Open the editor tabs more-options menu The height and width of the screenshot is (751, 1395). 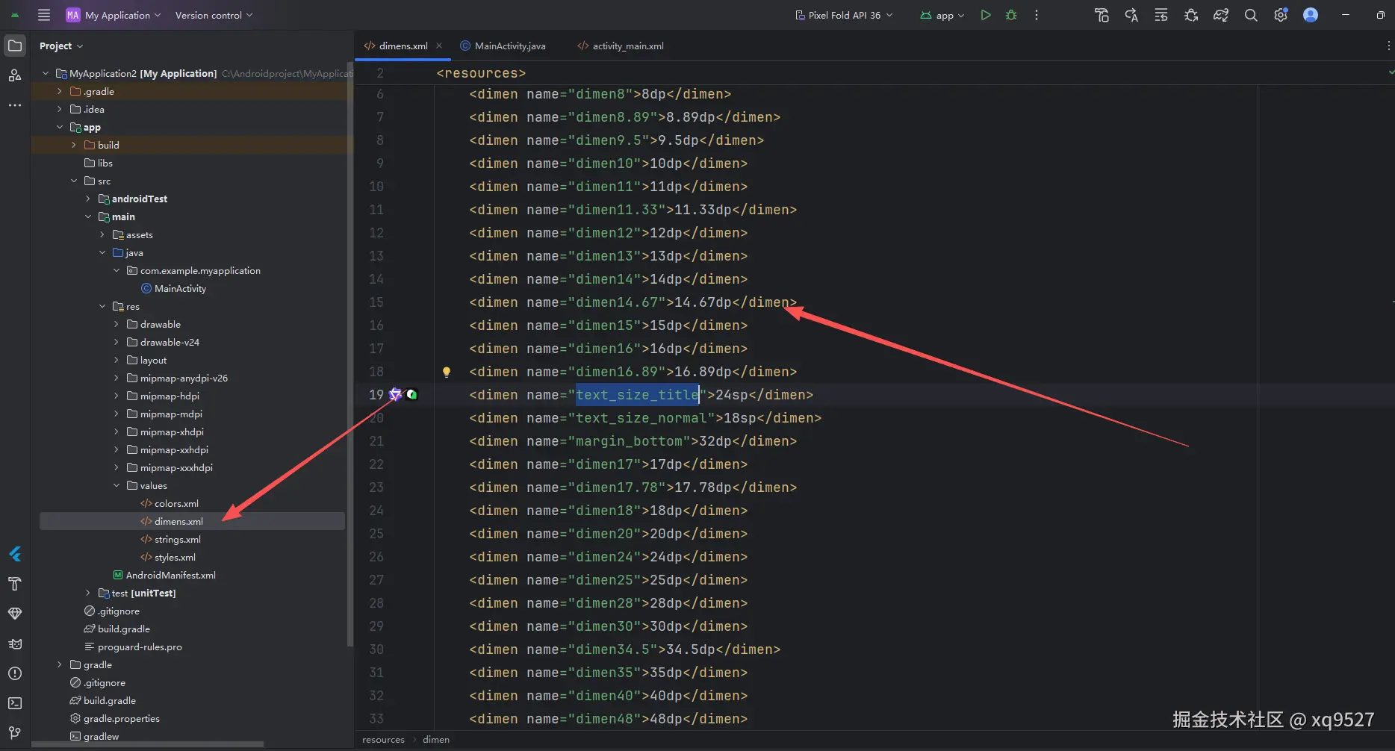1388,46
